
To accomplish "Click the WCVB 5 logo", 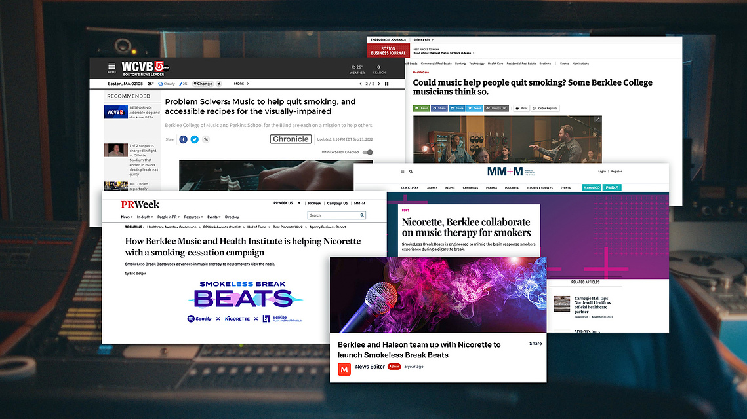I will click(x=145, y=68).
